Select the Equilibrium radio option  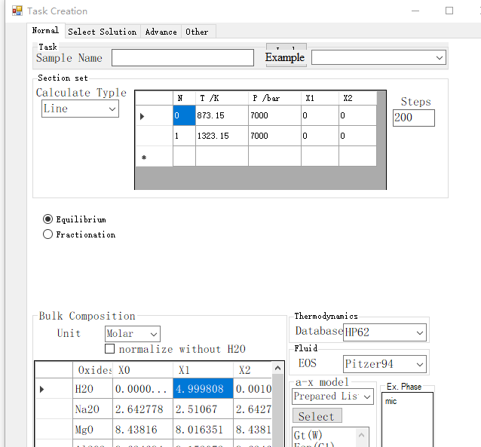pyautogui.click(x=48, y=219)
